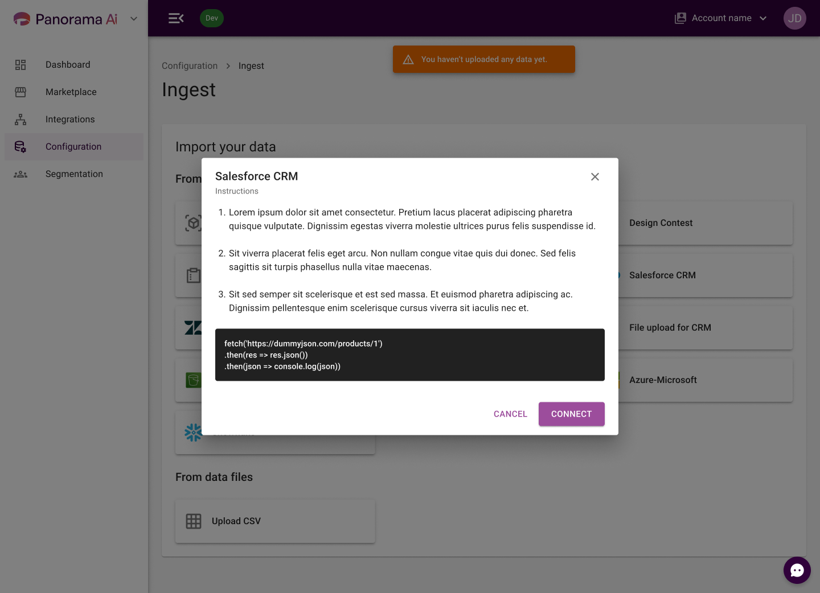Viewport: 820px width, 593px height.
Task: Expand the Panorama Ai workspace dropdown
Action: coord(134,19)
